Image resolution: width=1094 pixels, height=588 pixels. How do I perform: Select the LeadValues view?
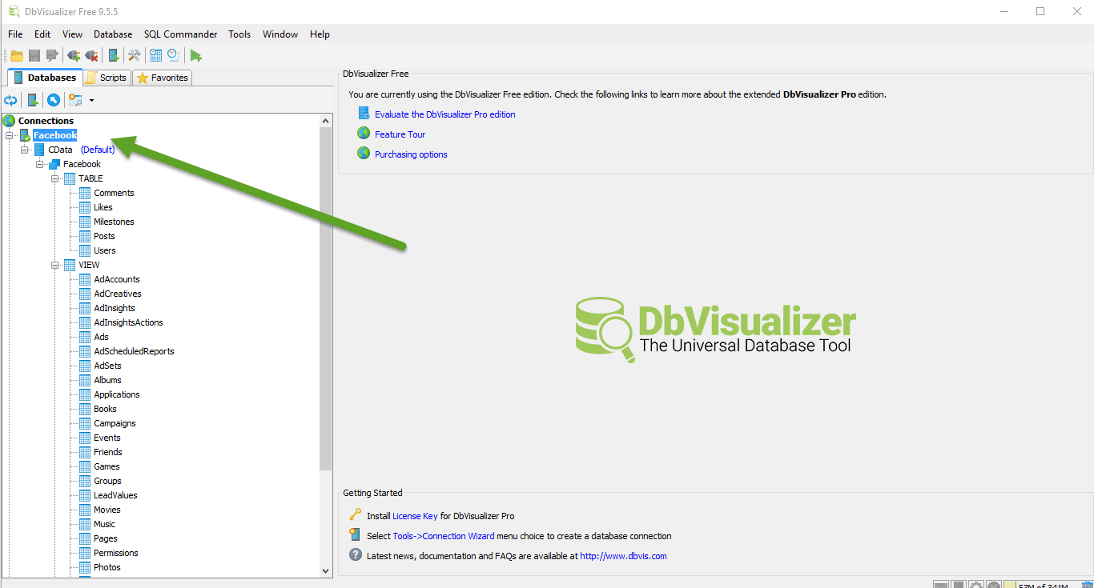pos(115,495)
